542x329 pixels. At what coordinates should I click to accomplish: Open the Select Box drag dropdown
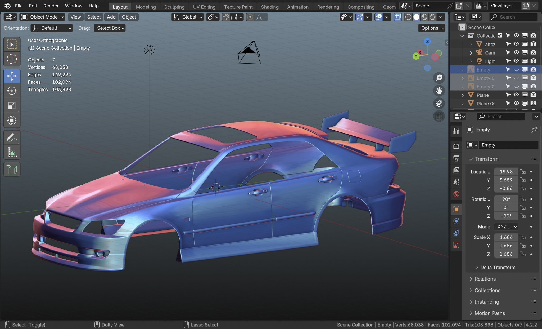110,28
